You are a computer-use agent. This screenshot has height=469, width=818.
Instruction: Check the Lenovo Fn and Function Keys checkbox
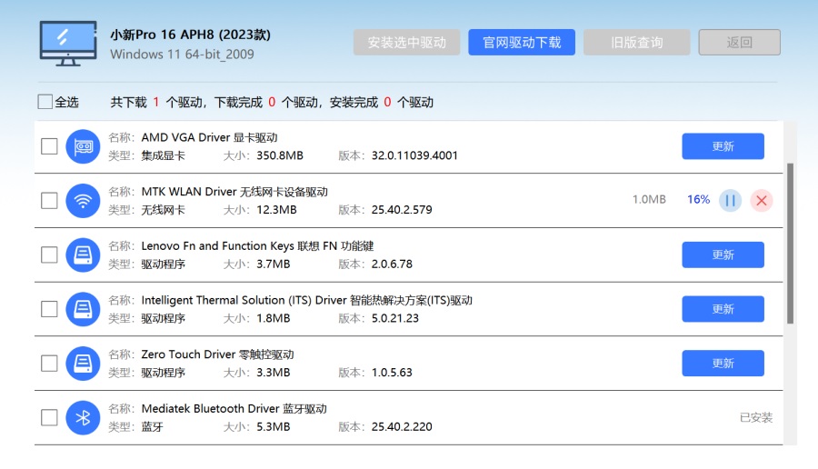[x=50, y=255]
